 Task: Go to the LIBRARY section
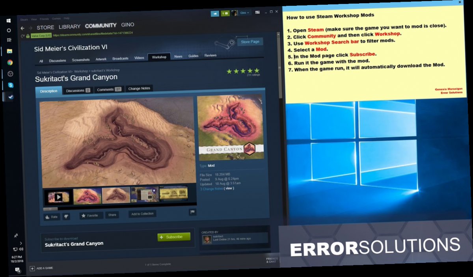(x=69, y=27)
